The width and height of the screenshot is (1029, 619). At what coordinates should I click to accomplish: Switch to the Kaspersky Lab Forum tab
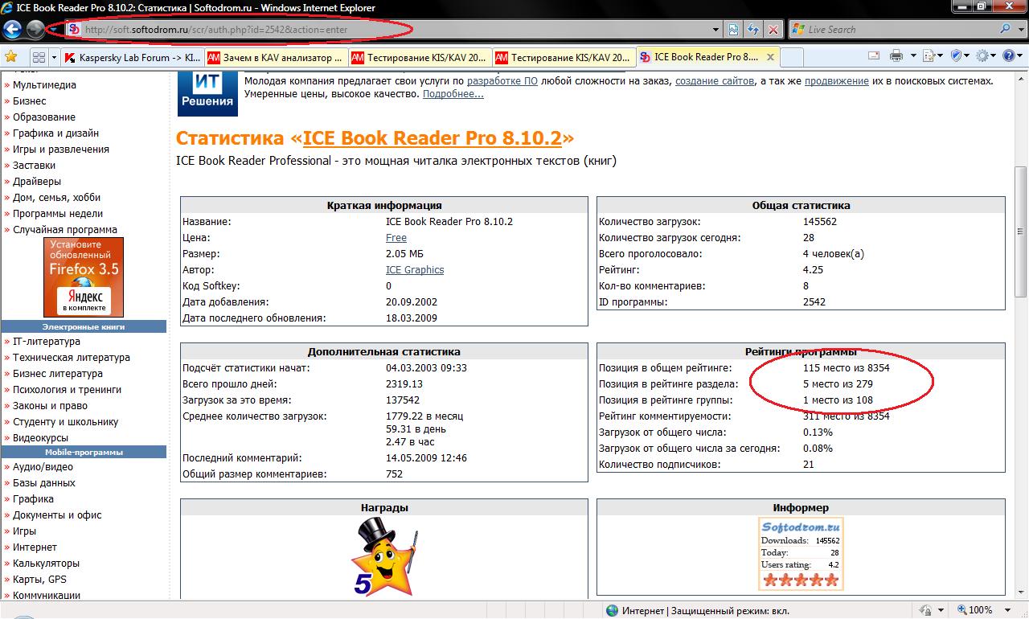click(x=132, y=57)
